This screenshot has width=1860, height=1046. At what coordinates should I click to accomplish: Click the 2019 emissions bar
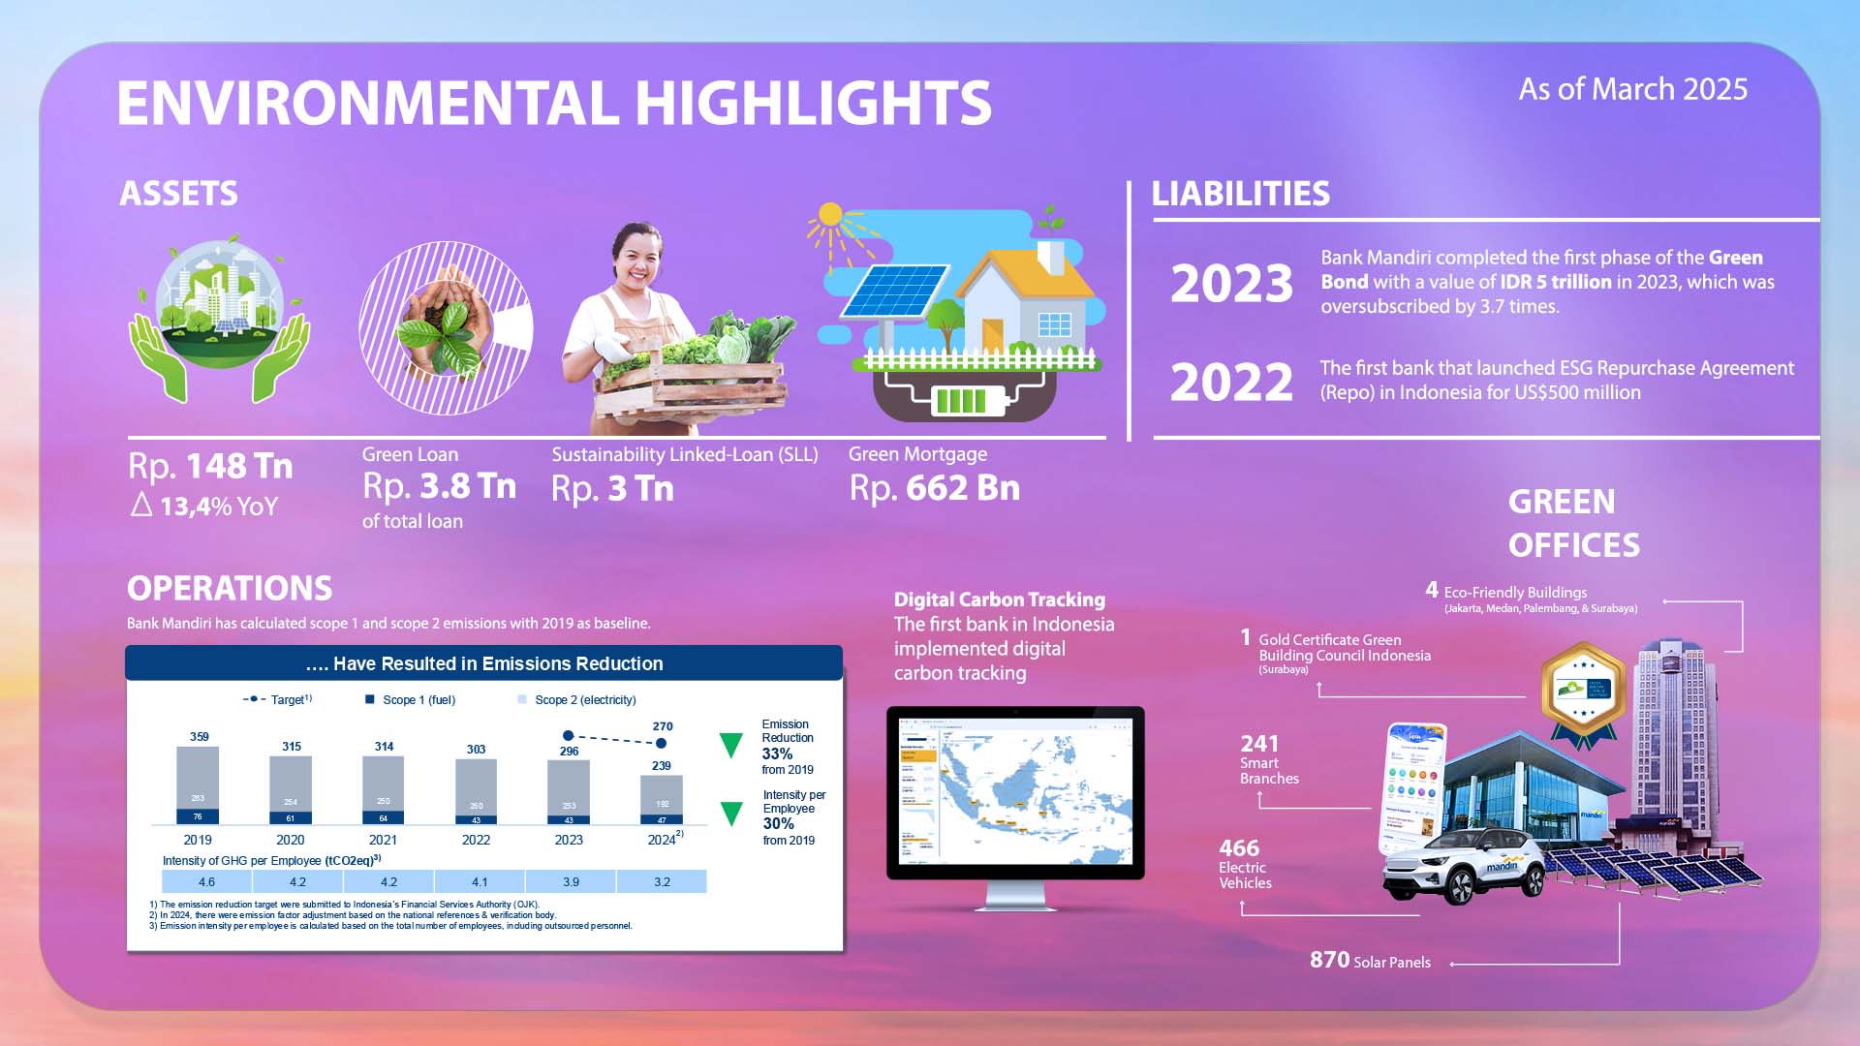point(198,785)
